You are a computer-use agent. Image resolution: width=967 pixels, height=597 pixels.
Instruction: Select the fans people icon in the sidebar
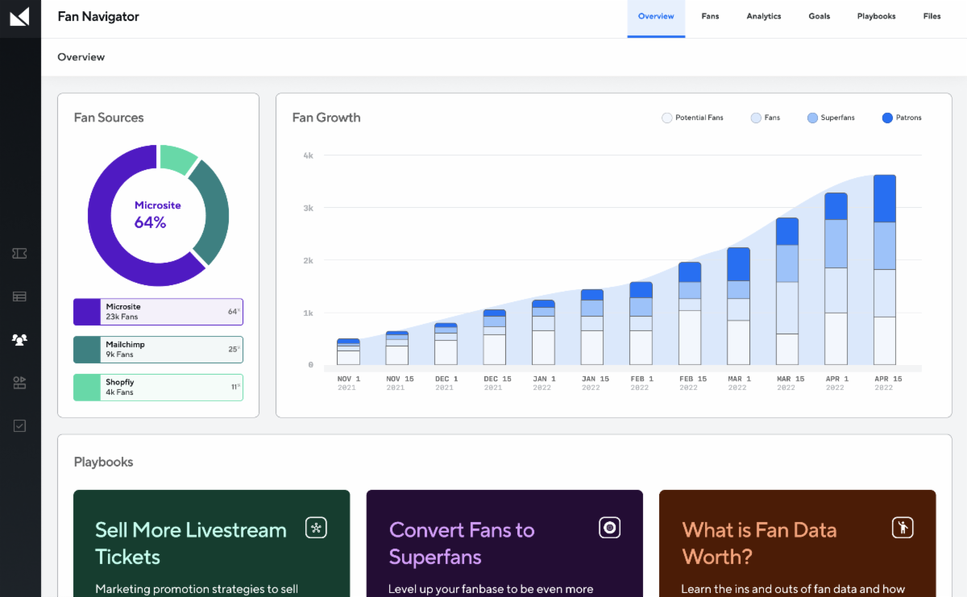[x=20, y=340]
